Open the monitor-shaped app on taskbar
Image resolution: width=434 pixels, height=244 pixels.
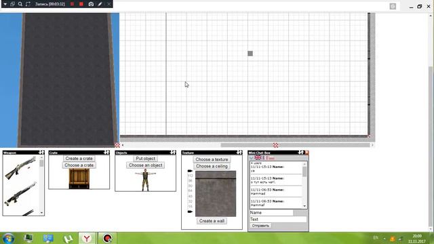pyautogui.click(x=48, y=238)
